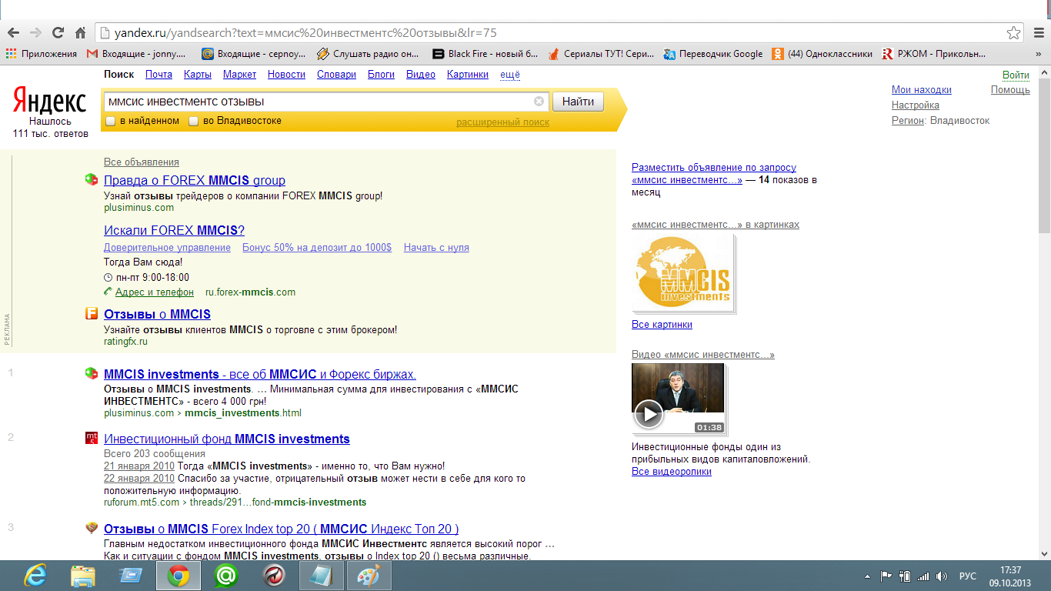The height and width of the screenshot is (591, 1051).
Task: Switch to the Блоги service
Action: [381, 75]
